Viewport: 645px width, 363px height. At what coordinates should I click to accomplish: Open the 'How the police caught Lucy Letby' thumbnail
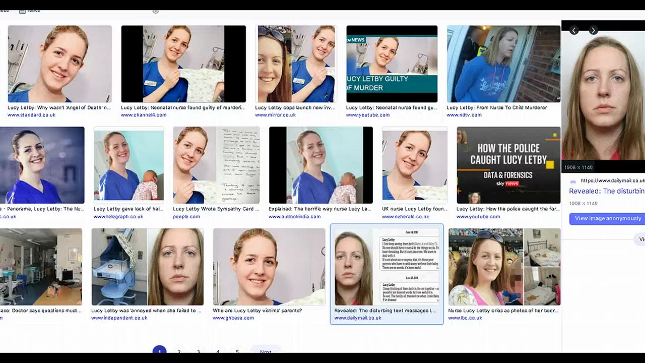508,165
